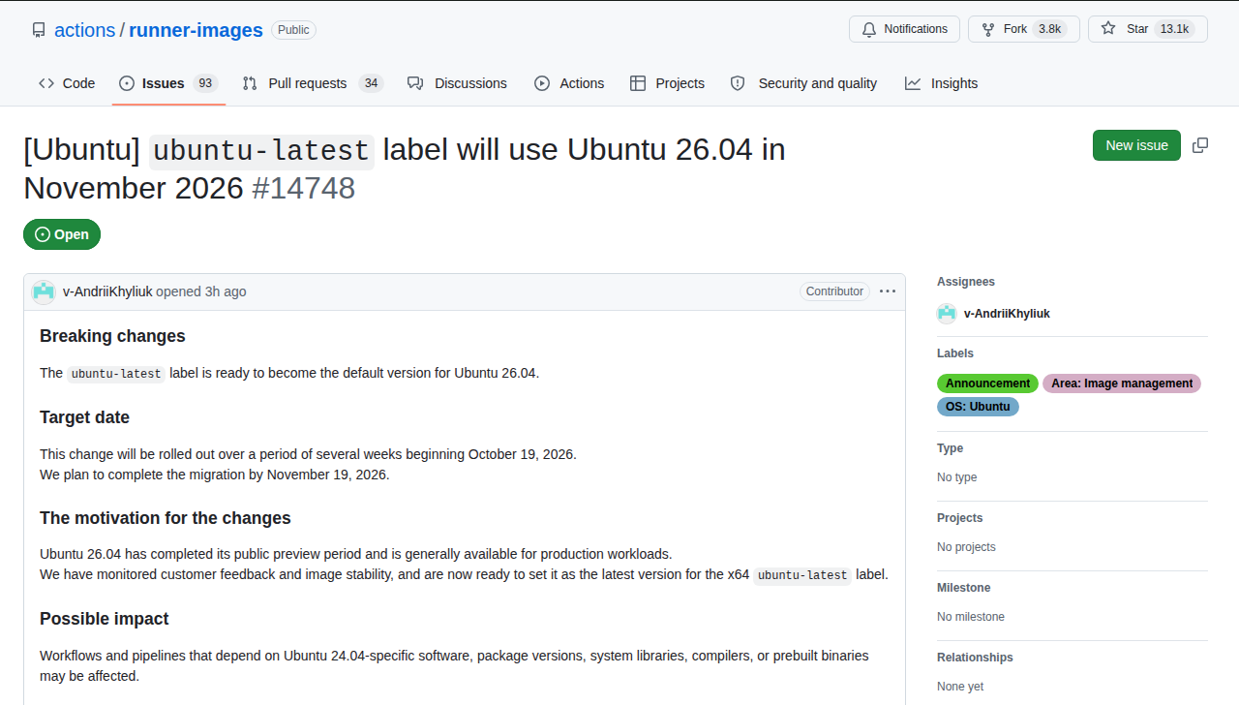1239x705 pixels.
Task: Click 'The motivation for the changes' heading
Action: click(166, 518)
